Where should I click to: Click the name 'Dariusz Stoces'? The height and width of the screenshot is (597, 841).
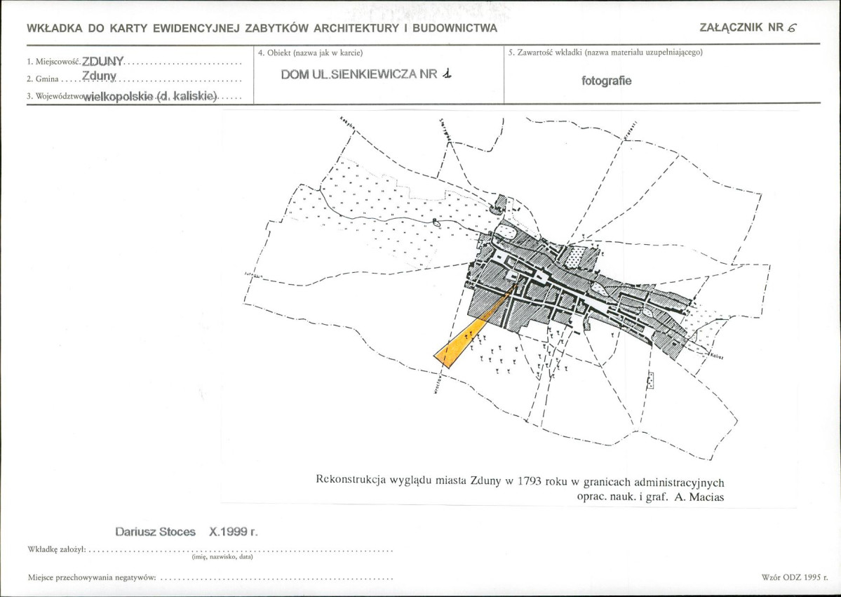(x=156, y=532)
